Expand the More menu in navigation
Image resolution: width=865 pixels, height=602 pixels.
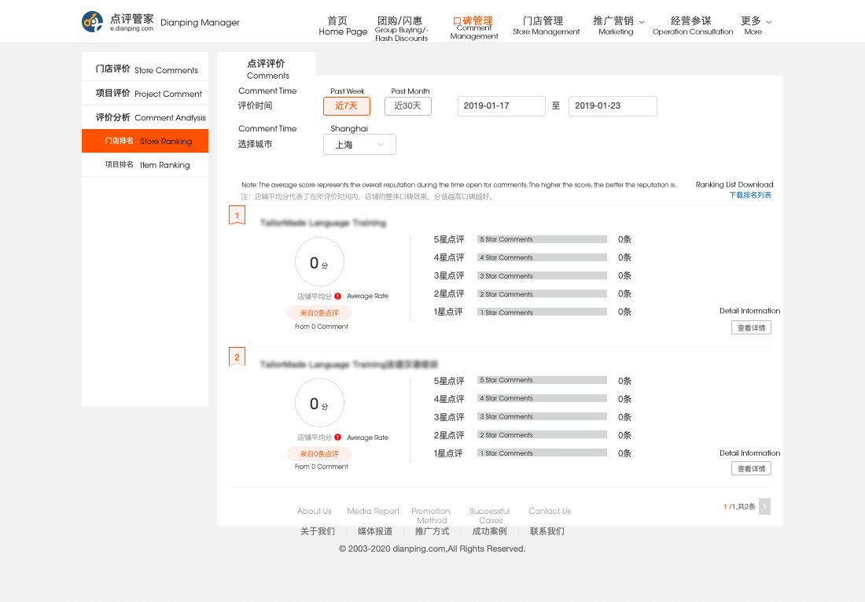coord(756,25)
